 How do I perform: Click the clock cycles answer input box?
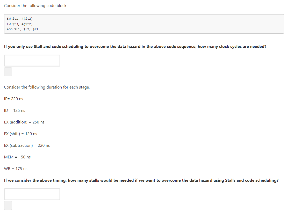tap(32, 61)
